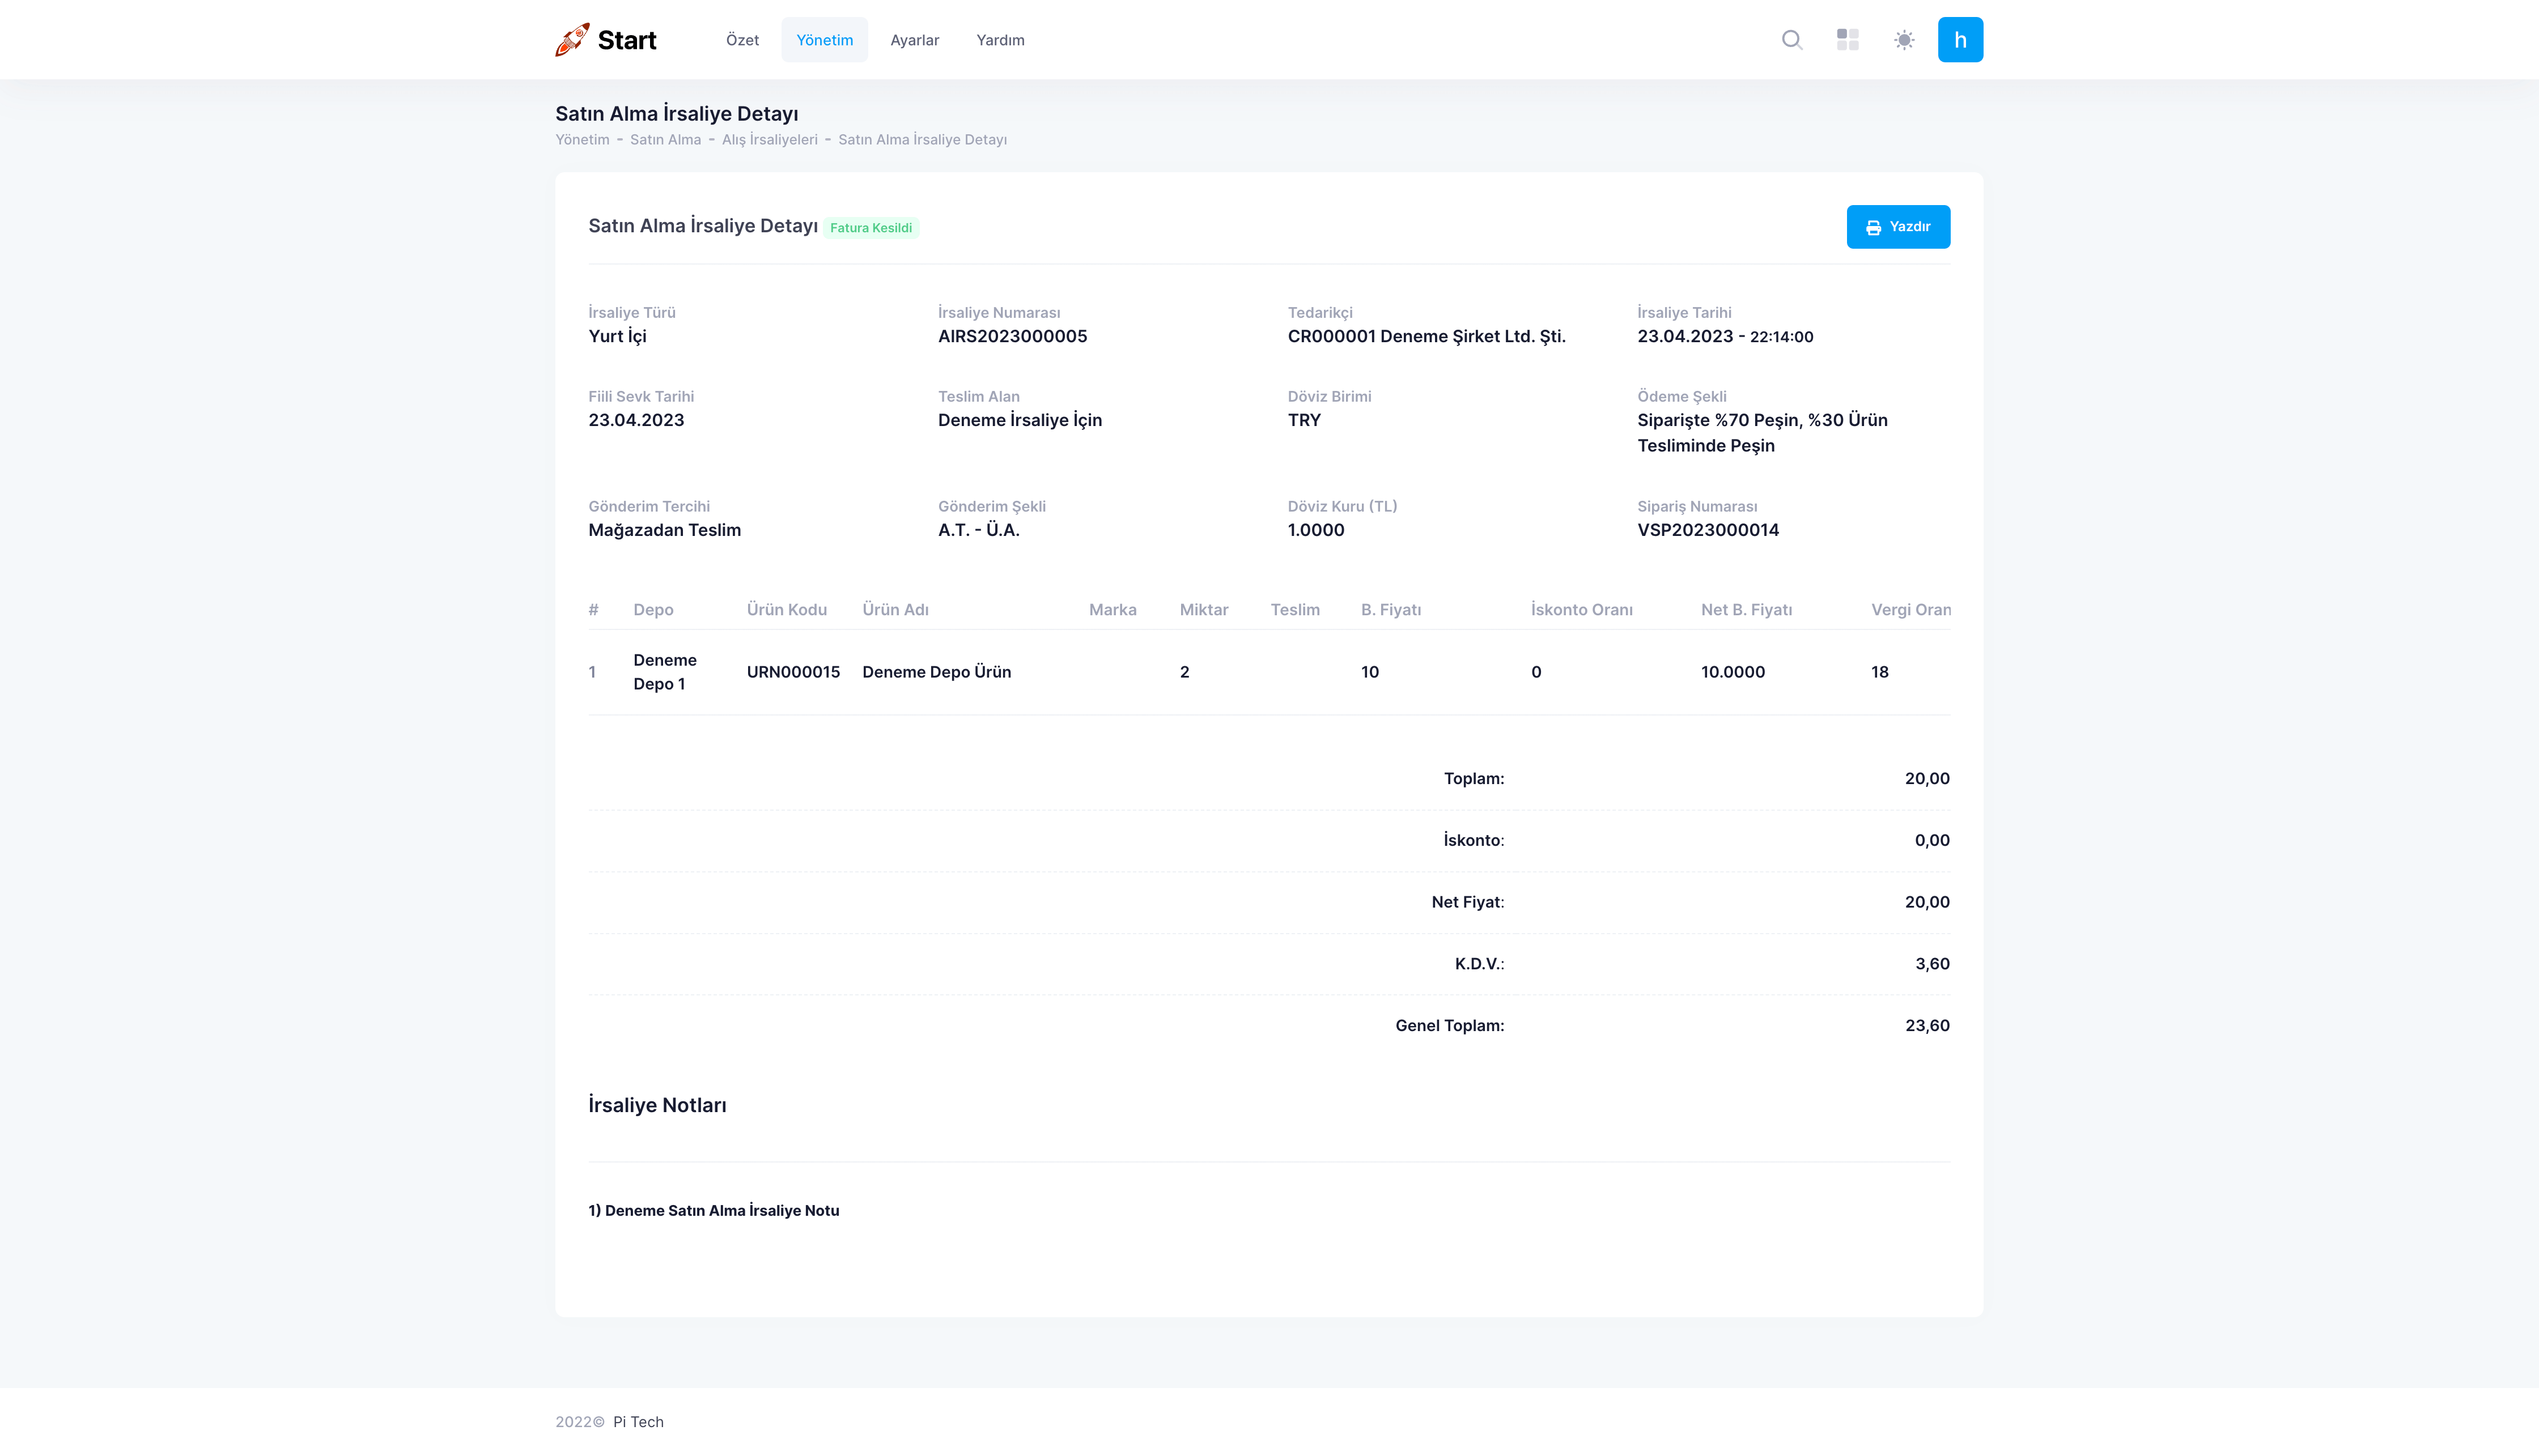Click the Yazdır print button
Screen dimensions: 2539x1456
(1898, 227)
